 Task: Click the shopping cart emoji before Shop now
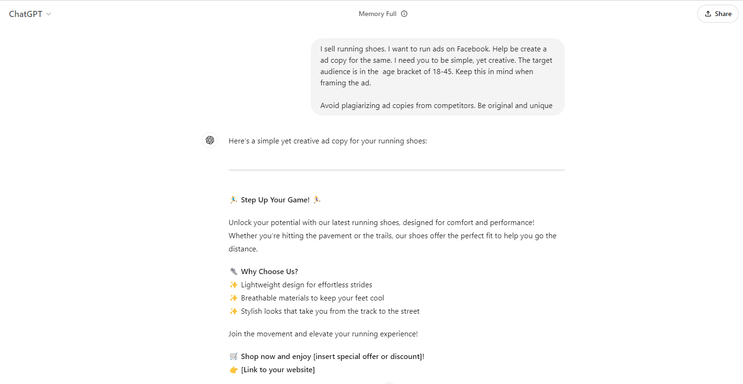[x=234, y=356]
